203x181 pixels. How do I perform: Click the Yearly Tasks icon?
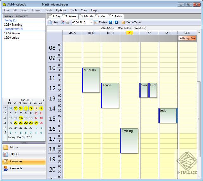point(123,22)
